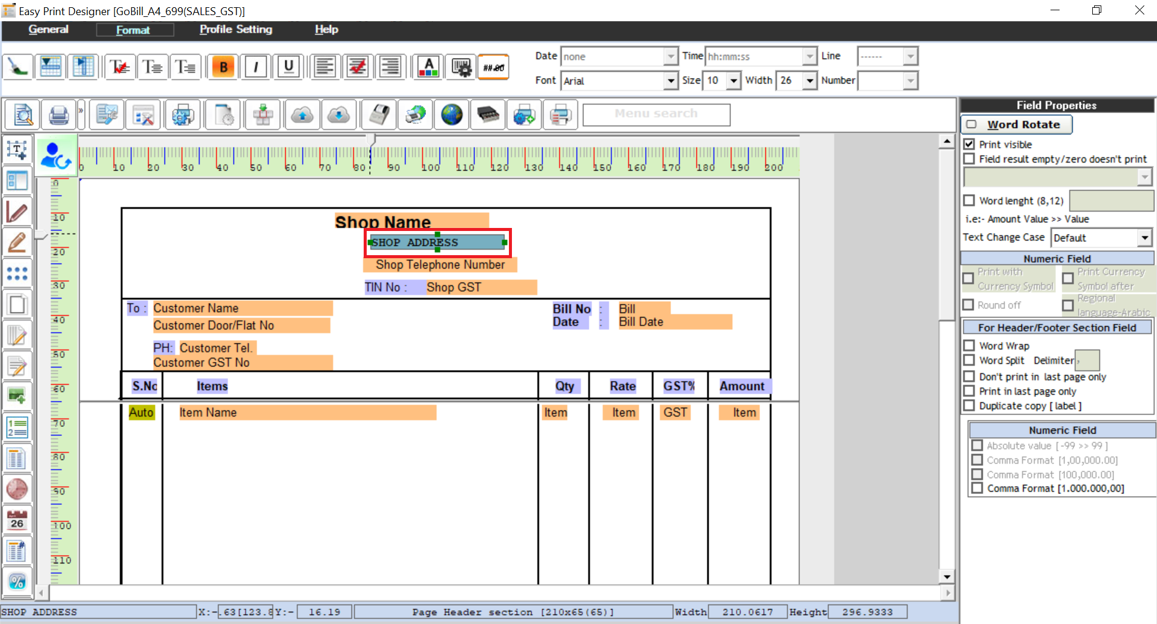Select the cloud upload icon
The image size is (1157, 624).
pos(303,114)
